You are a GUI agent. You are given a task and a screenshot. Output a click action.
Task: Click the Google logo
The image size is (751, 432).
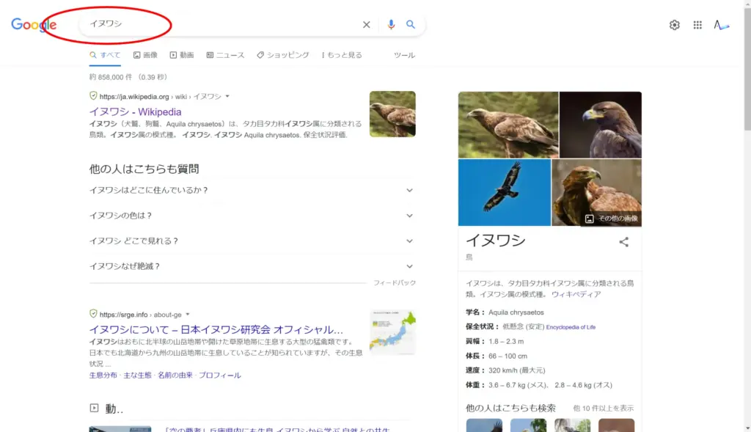pyautogui.click(x=34, y=24)
